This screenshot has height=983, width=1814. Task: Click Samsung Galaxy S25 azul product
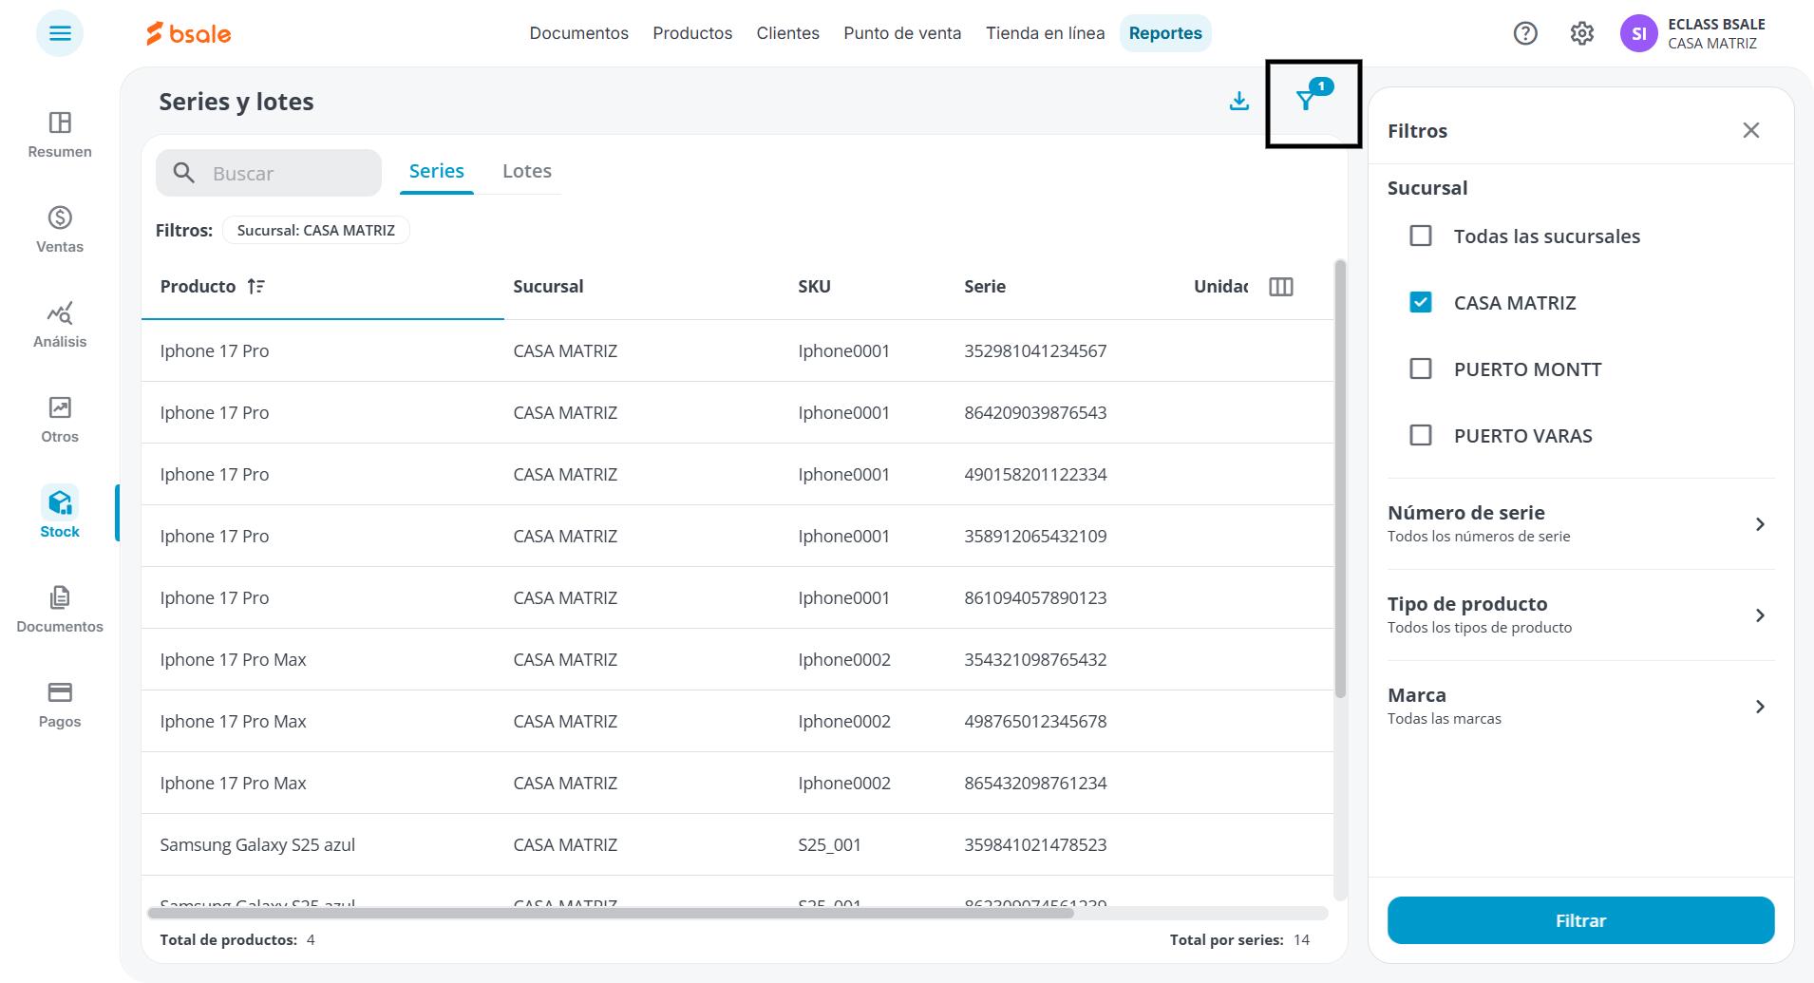tap(257, 844)
